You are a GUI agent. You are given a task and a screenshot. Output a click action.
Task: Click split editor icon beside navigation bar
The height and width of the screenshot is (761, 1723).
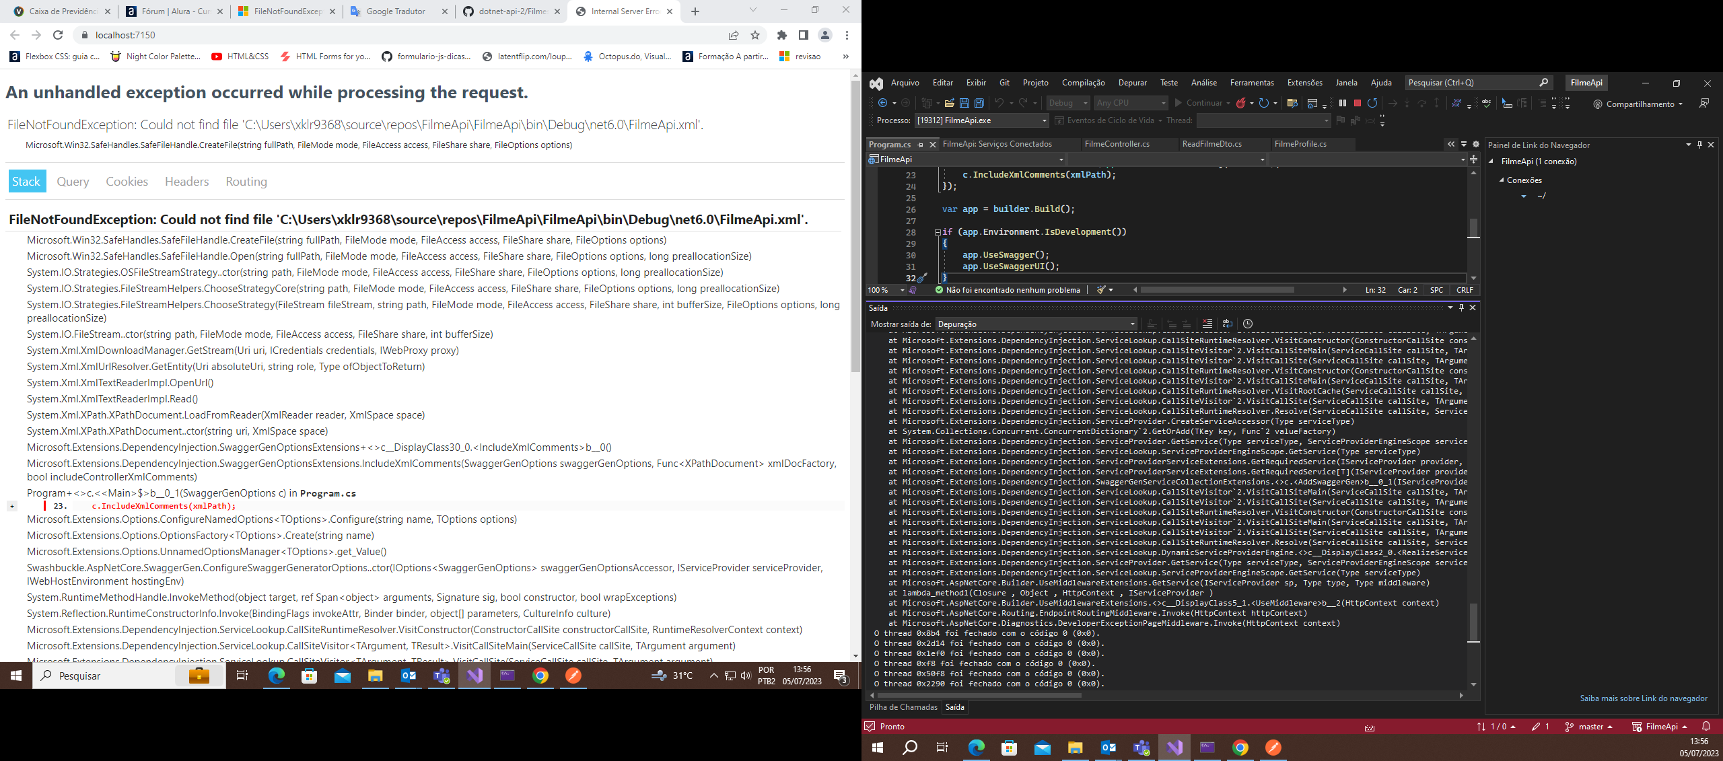1473,159
